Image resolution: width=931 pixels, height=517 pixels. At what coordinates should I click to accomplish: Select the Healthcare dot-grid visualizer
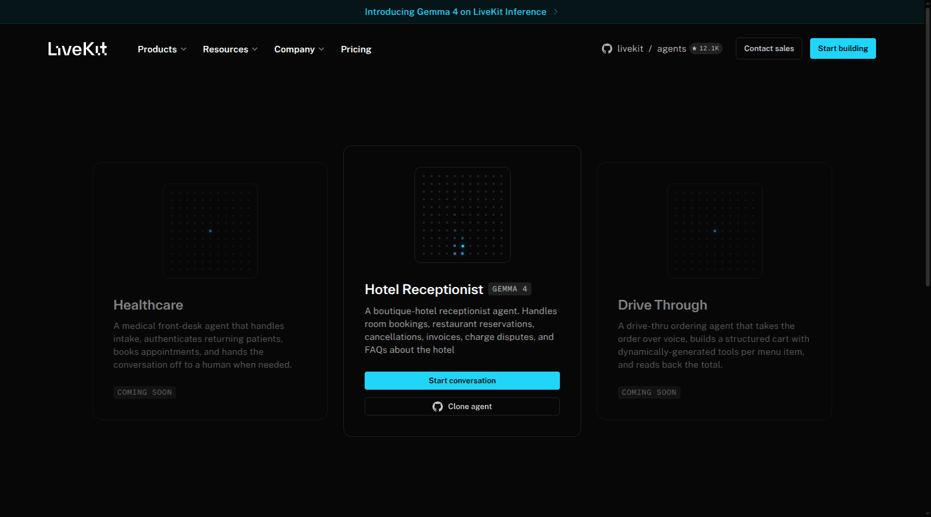(210, 231)
